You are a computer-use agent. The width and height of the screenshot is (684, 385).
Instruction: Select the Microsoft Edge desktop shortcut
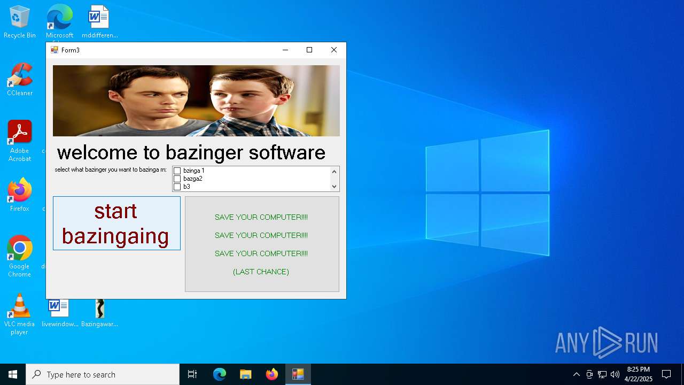[59, 22]
